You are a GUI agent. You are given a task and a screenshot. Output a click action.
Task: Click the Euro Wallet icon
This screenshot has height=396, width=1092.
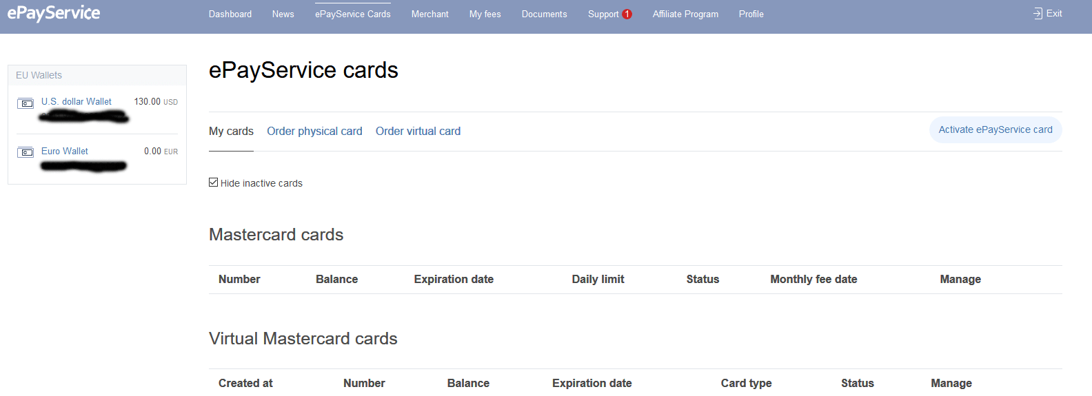click(x=26, y=152)
